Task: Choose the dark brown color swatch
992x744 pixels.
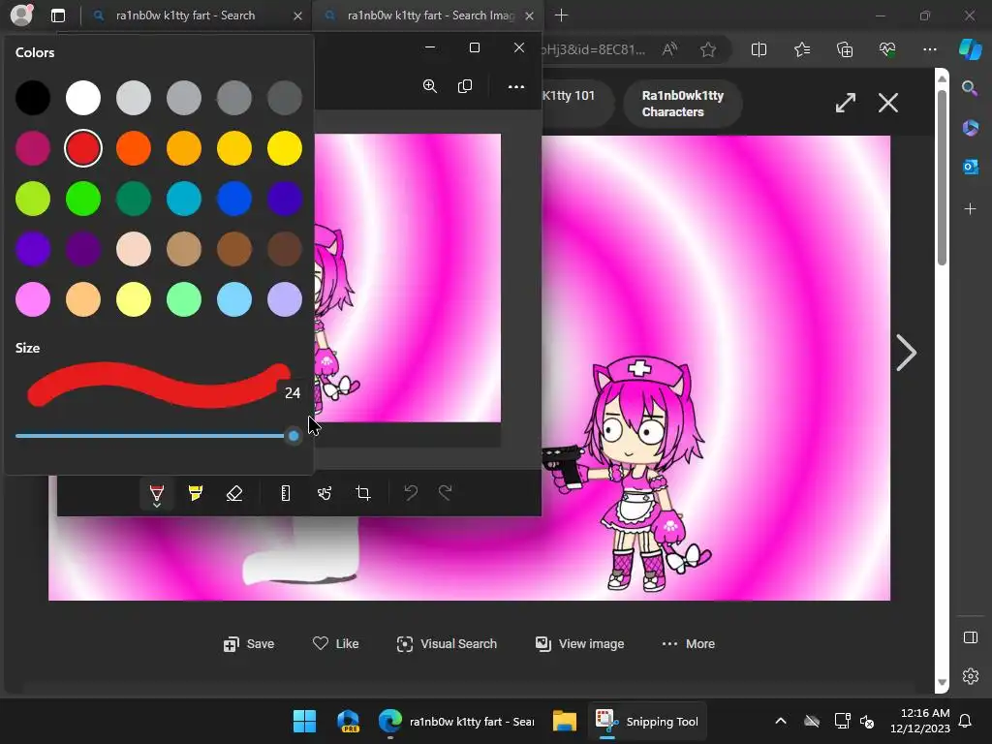Action: (285, 249)
